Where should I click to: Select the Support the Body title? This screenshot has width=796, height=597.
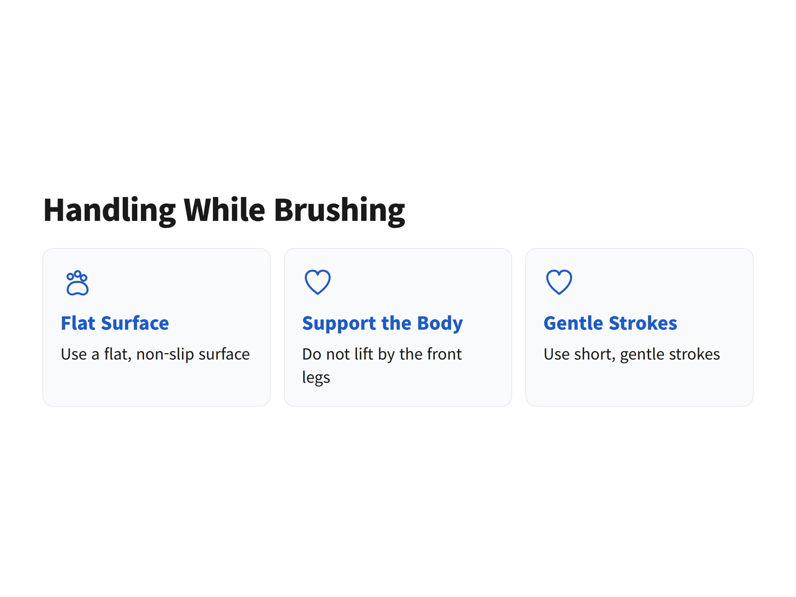(383, 324)
